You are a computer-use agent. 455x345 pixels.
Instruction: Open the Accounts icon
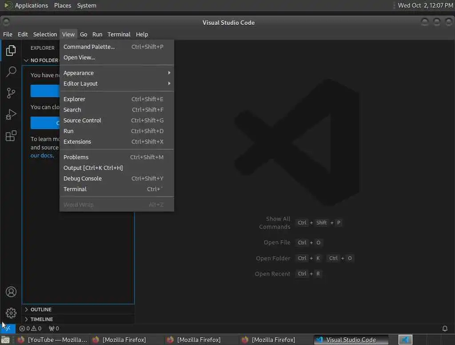[11, 292]
